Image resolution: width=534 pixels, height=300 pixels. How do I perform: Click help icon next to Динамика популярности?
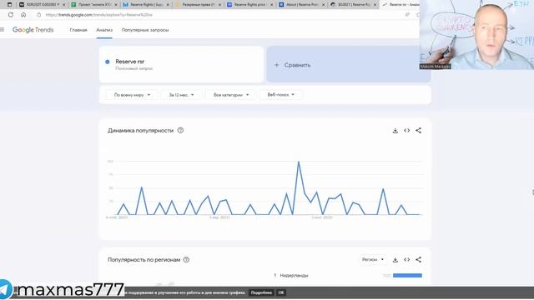click(180, 130)
